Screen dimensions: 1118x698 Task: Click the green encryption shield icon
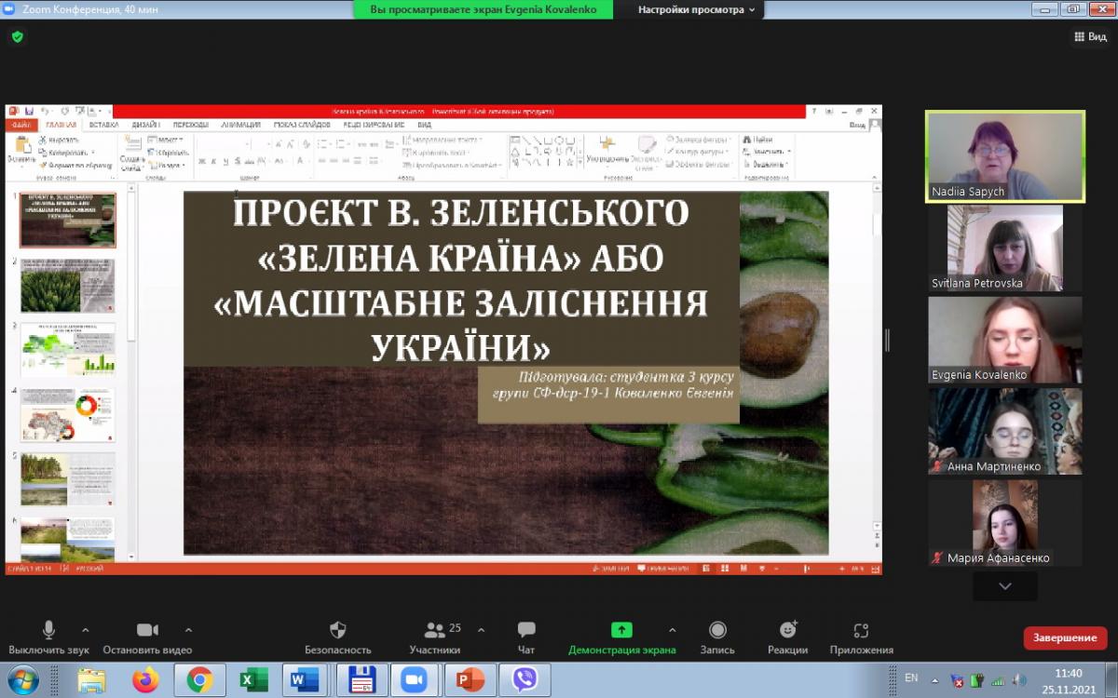[x=17, y=37]
